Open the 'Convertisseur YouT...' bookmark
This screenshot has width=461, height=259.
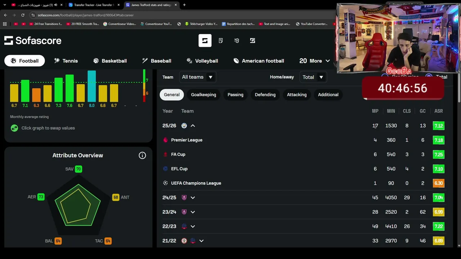pyautogui.click(x=156, y=24)
